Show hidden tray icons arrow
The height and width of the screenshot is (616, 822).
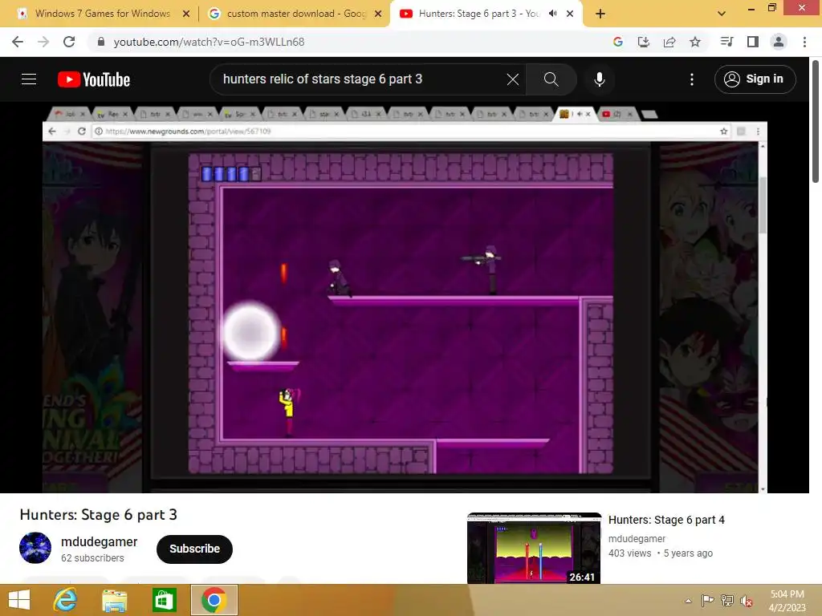(688, 601)
